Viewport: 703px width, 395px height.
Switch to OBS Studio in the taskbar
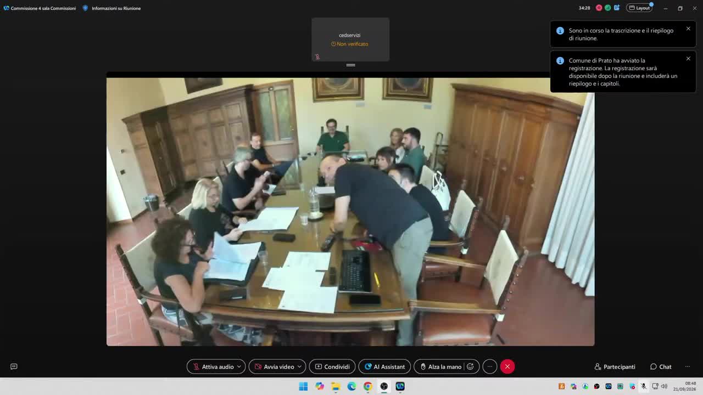pos(384,386)
